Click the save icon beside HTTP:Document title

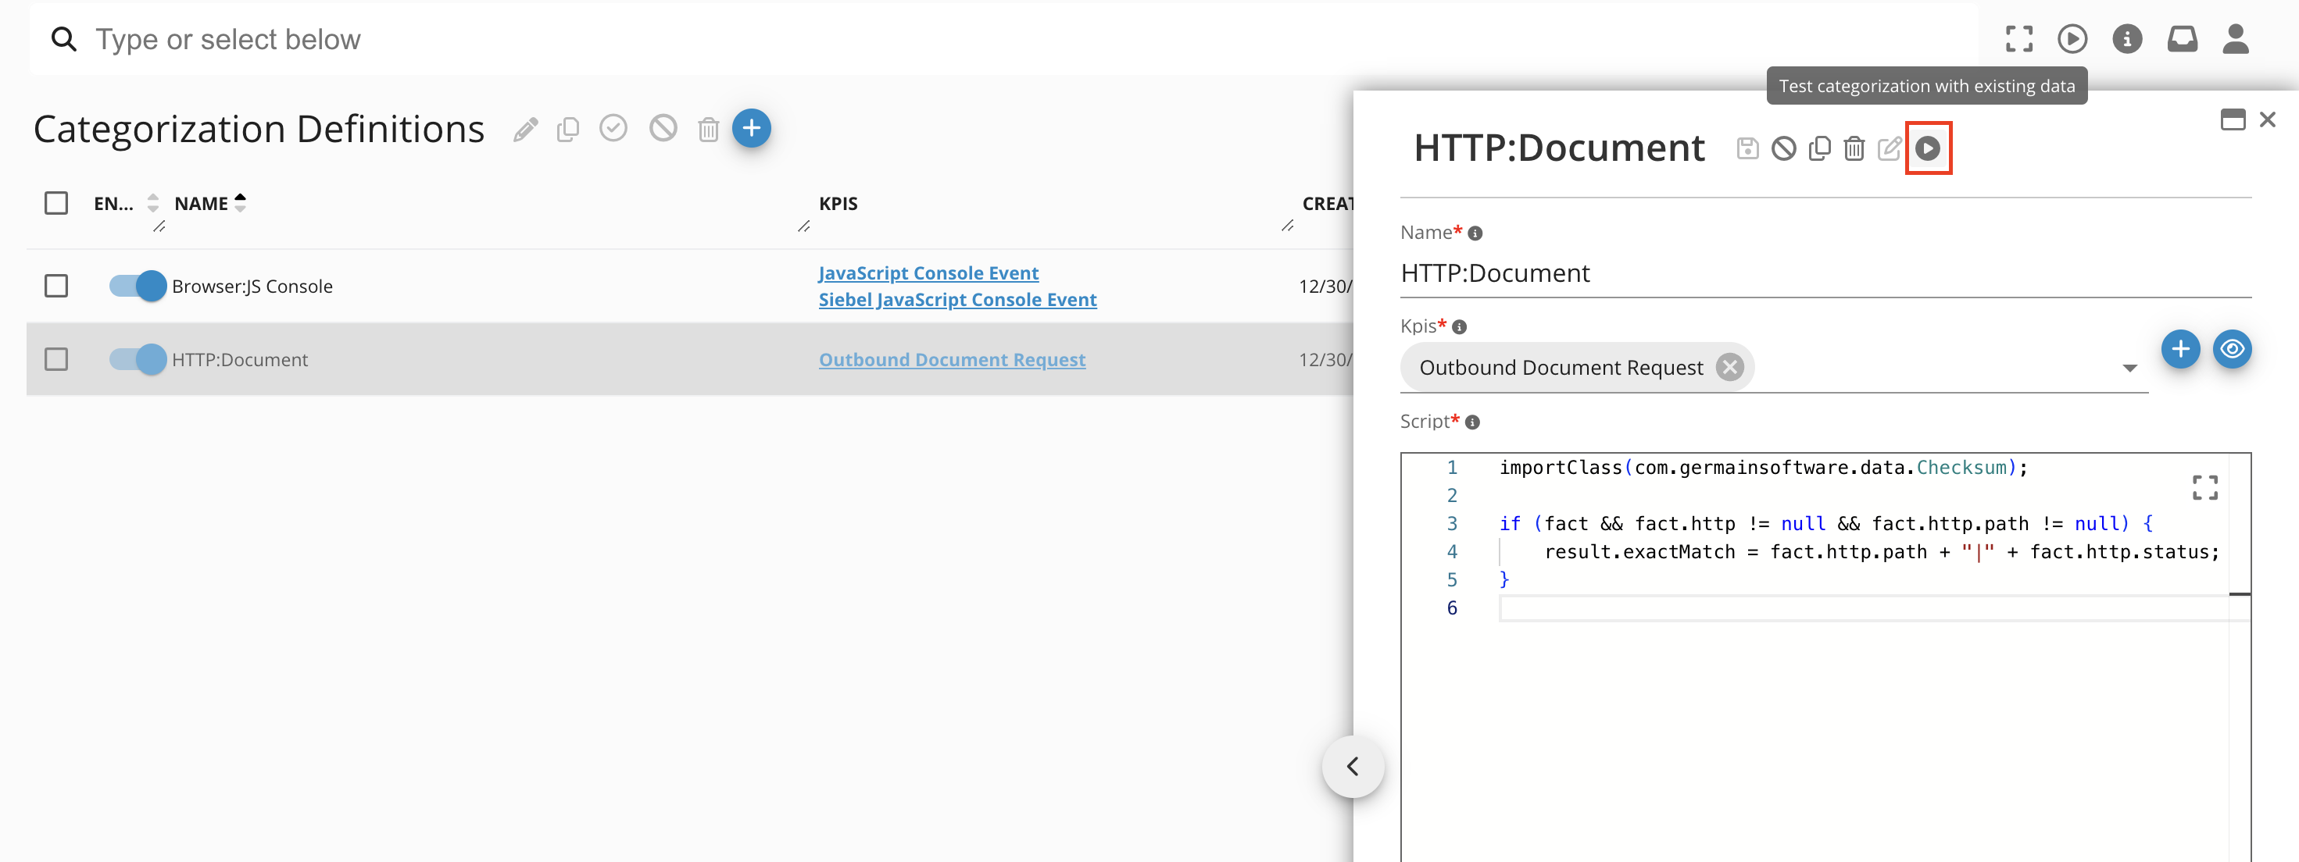1747,148
